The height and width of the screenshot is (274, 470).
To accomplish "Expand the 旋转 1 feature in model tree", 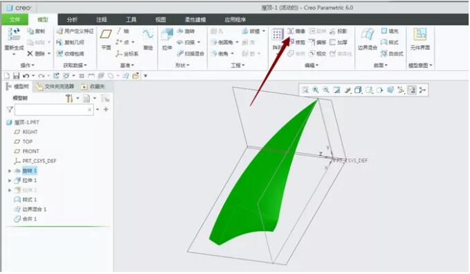I will tap(10, 171).
